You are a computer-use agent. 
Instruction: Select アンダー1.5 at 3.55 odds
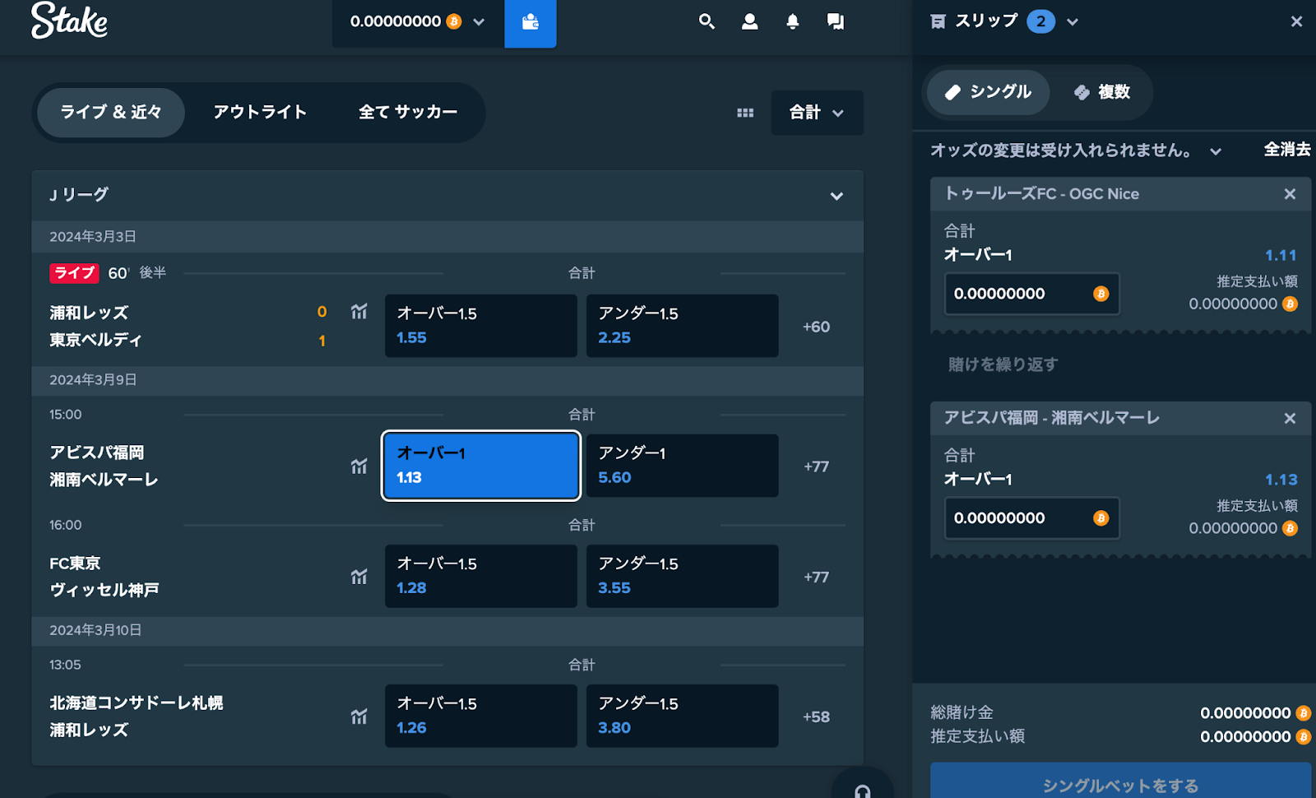coord(682,576)
